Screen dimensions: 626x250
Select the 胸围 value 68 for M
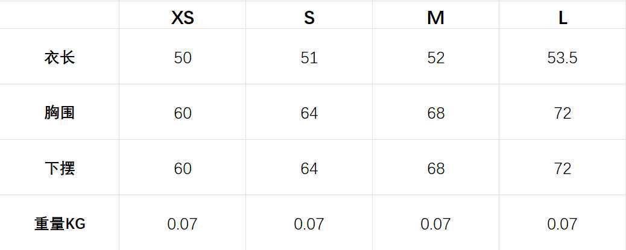(435, 113)
